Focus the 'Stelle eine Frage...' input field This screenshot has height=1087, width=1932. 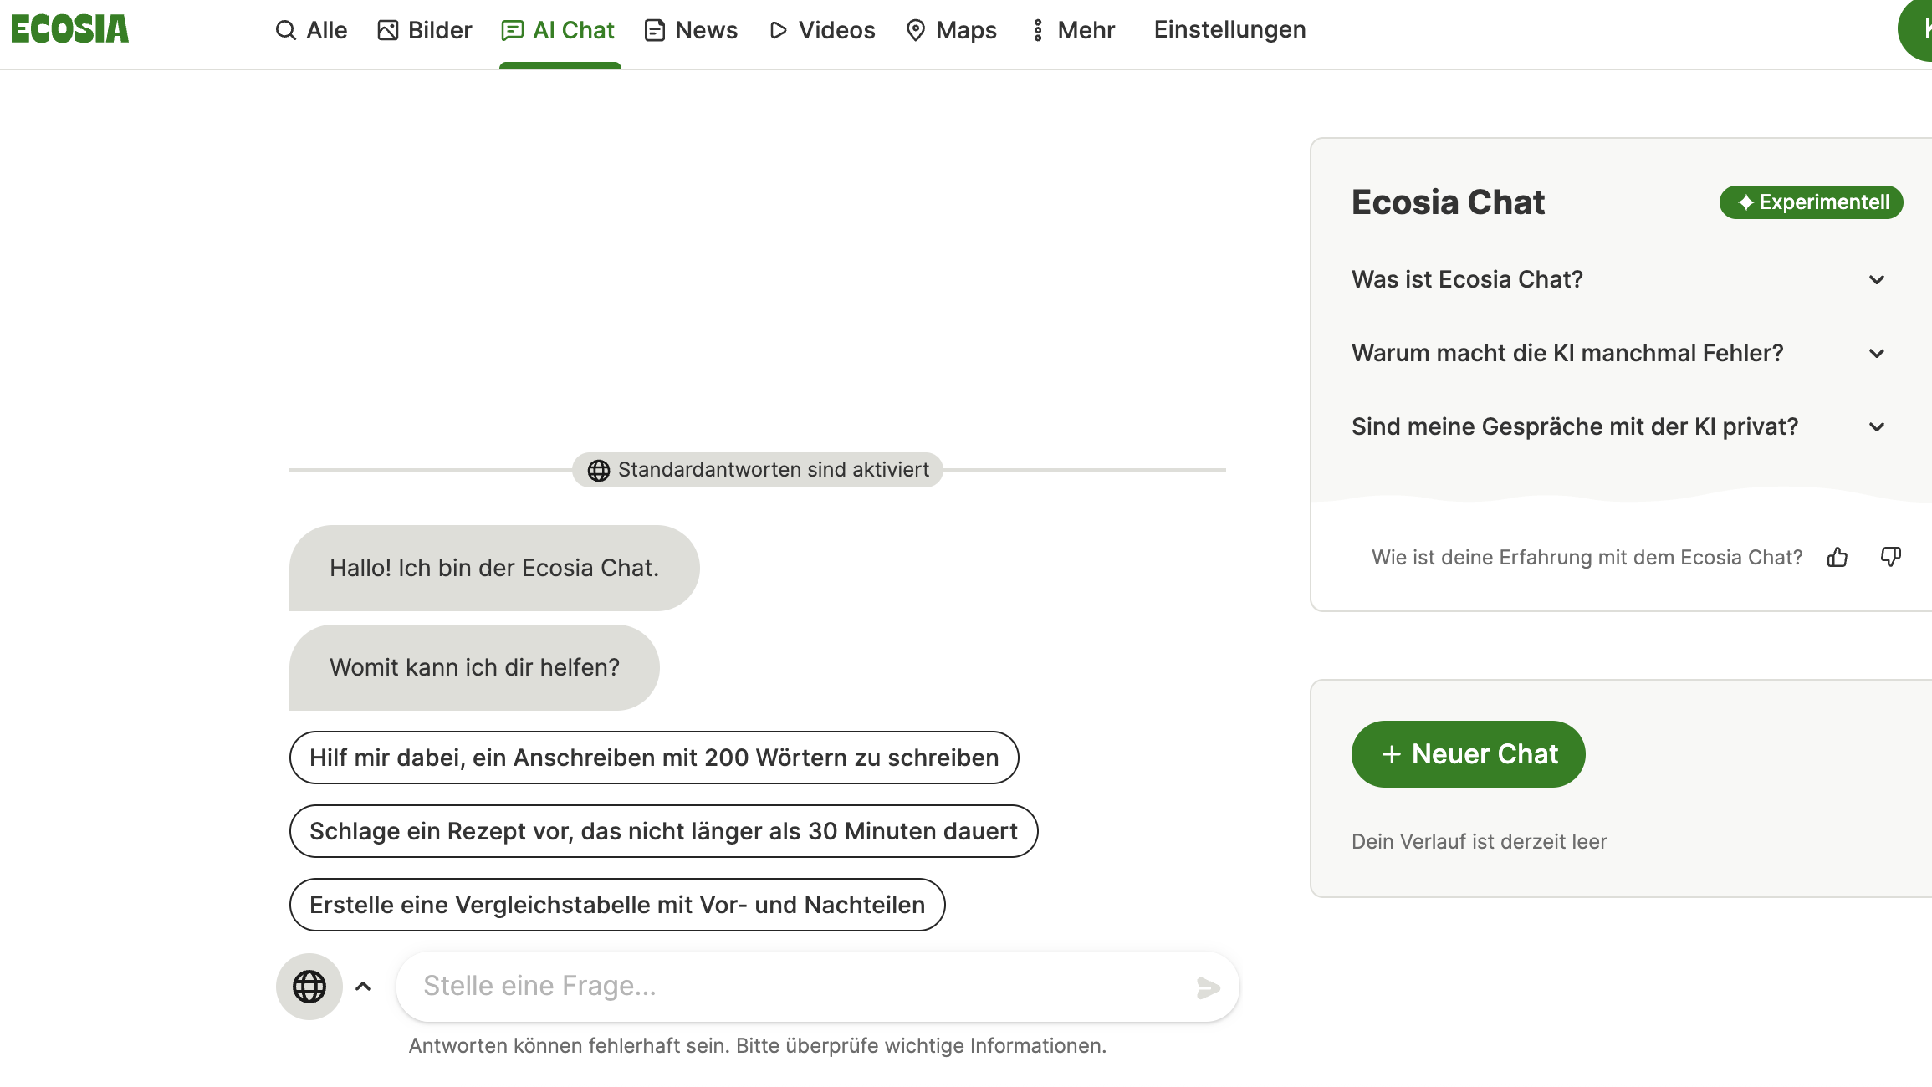[x=803, y=987]
